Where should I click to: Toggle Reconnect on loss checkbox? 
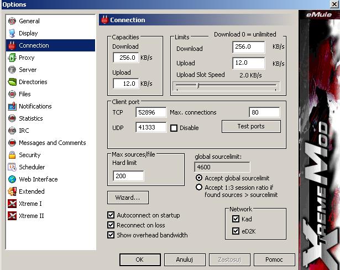click(x=111, y=225)
